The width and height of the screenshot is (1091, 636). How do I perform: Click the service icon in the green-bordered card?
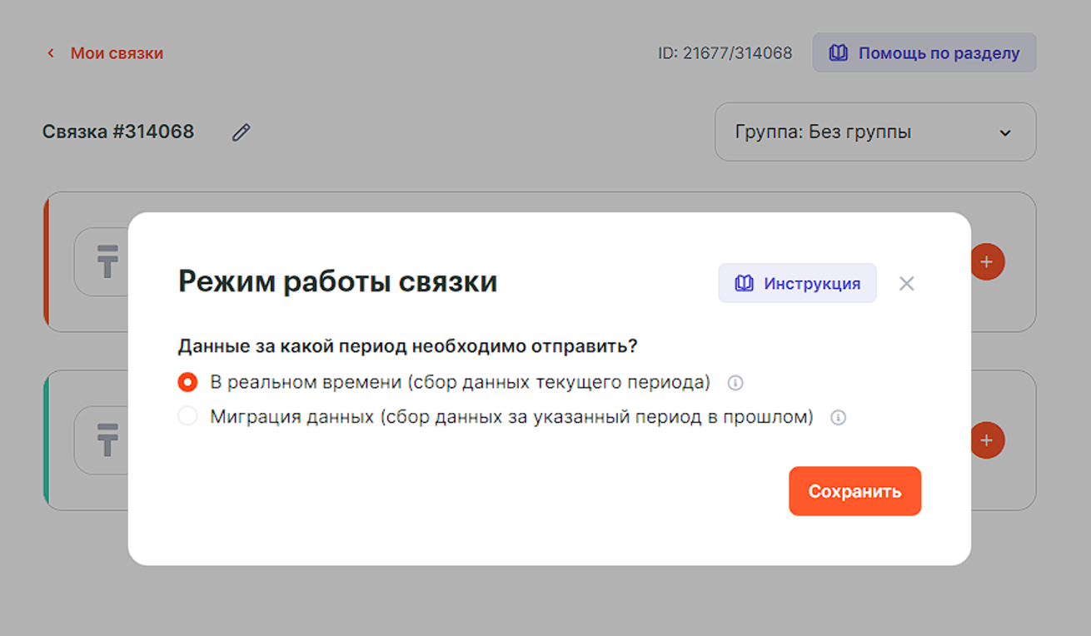[x=107, y=439]
